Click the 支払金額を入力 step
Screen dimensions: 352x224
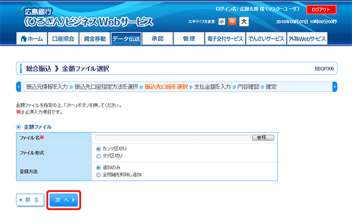(x=212, y=87)
